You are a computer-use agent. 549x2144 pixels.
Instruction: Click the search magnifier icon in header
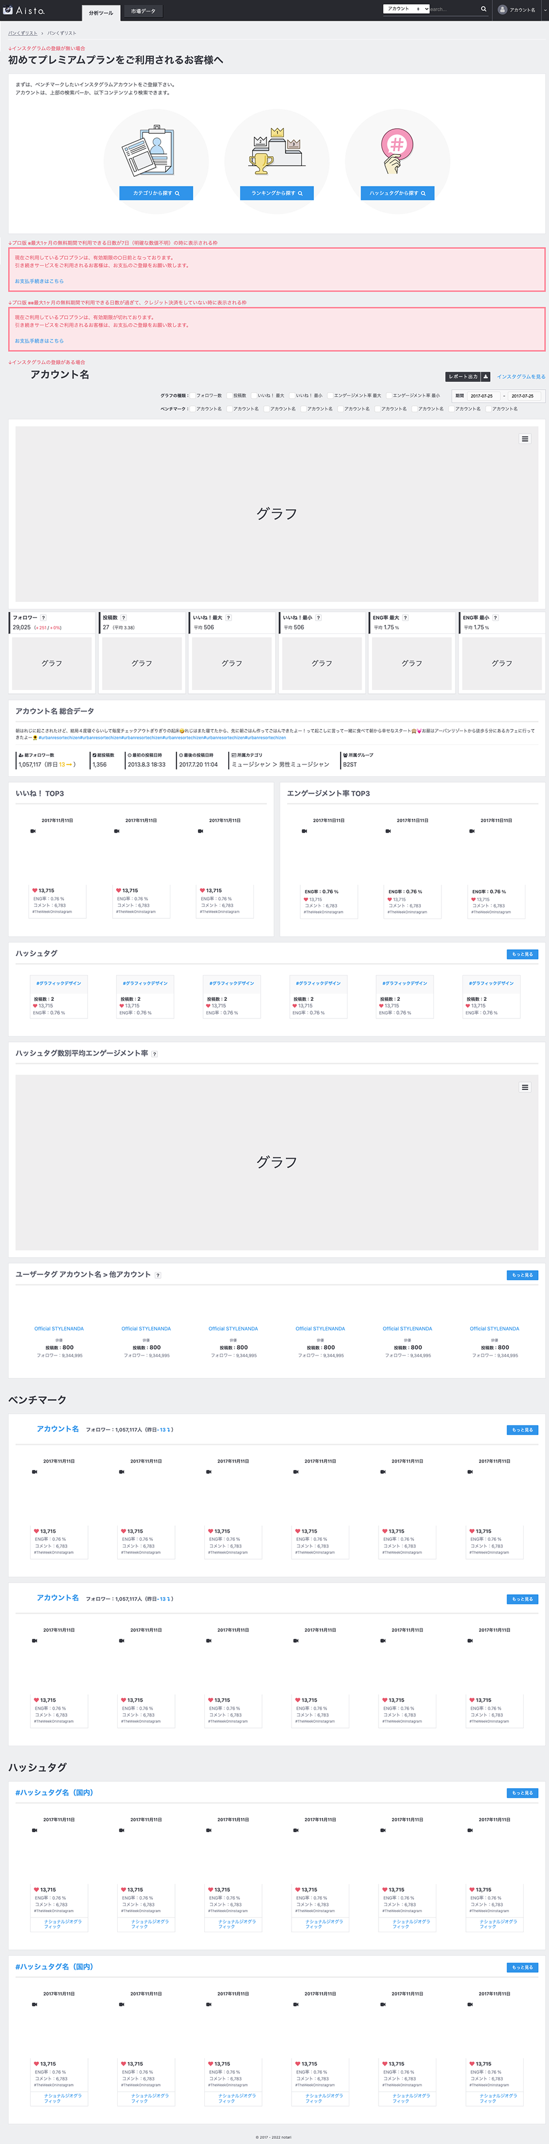point(483,9)
